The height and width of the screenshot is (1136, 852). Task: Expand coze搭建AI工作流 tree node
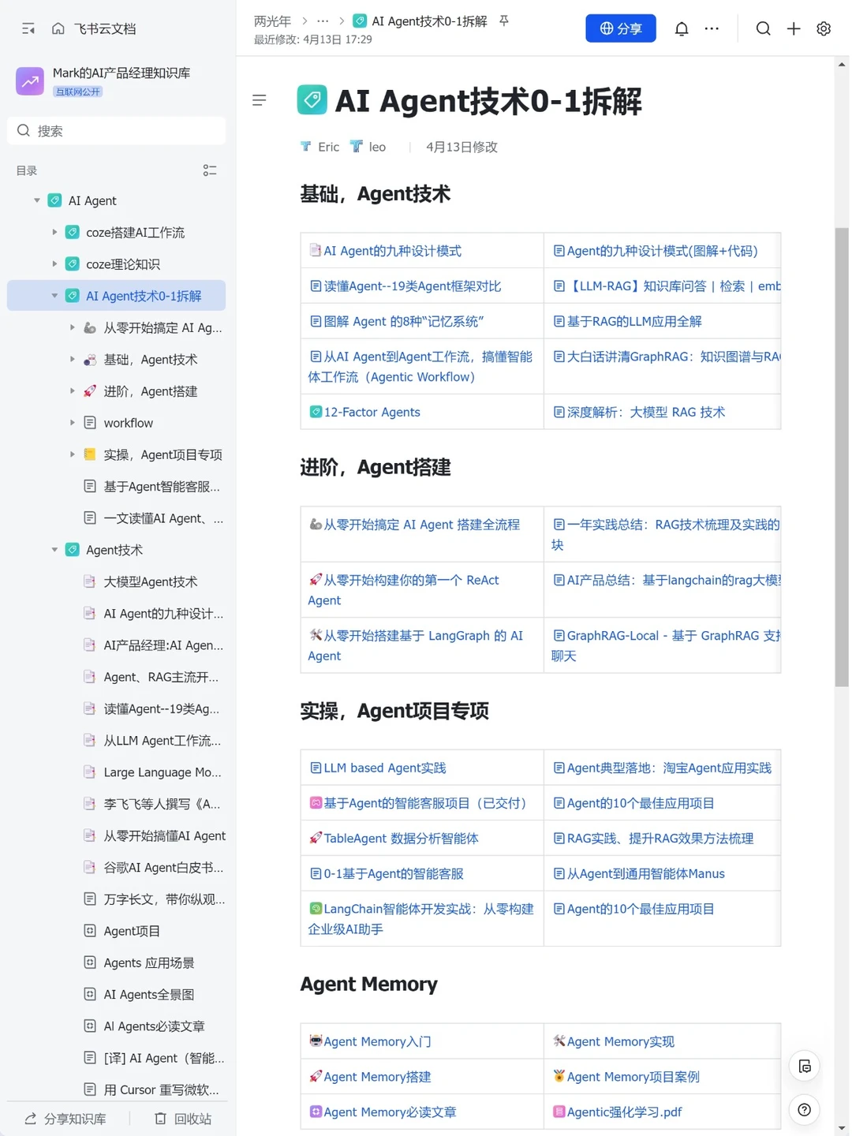pos(54,232)
